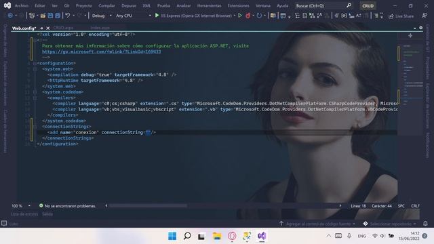Click the Visual Studio logo icon
Screen dimensions: 434x244
[x=7, y=5]
